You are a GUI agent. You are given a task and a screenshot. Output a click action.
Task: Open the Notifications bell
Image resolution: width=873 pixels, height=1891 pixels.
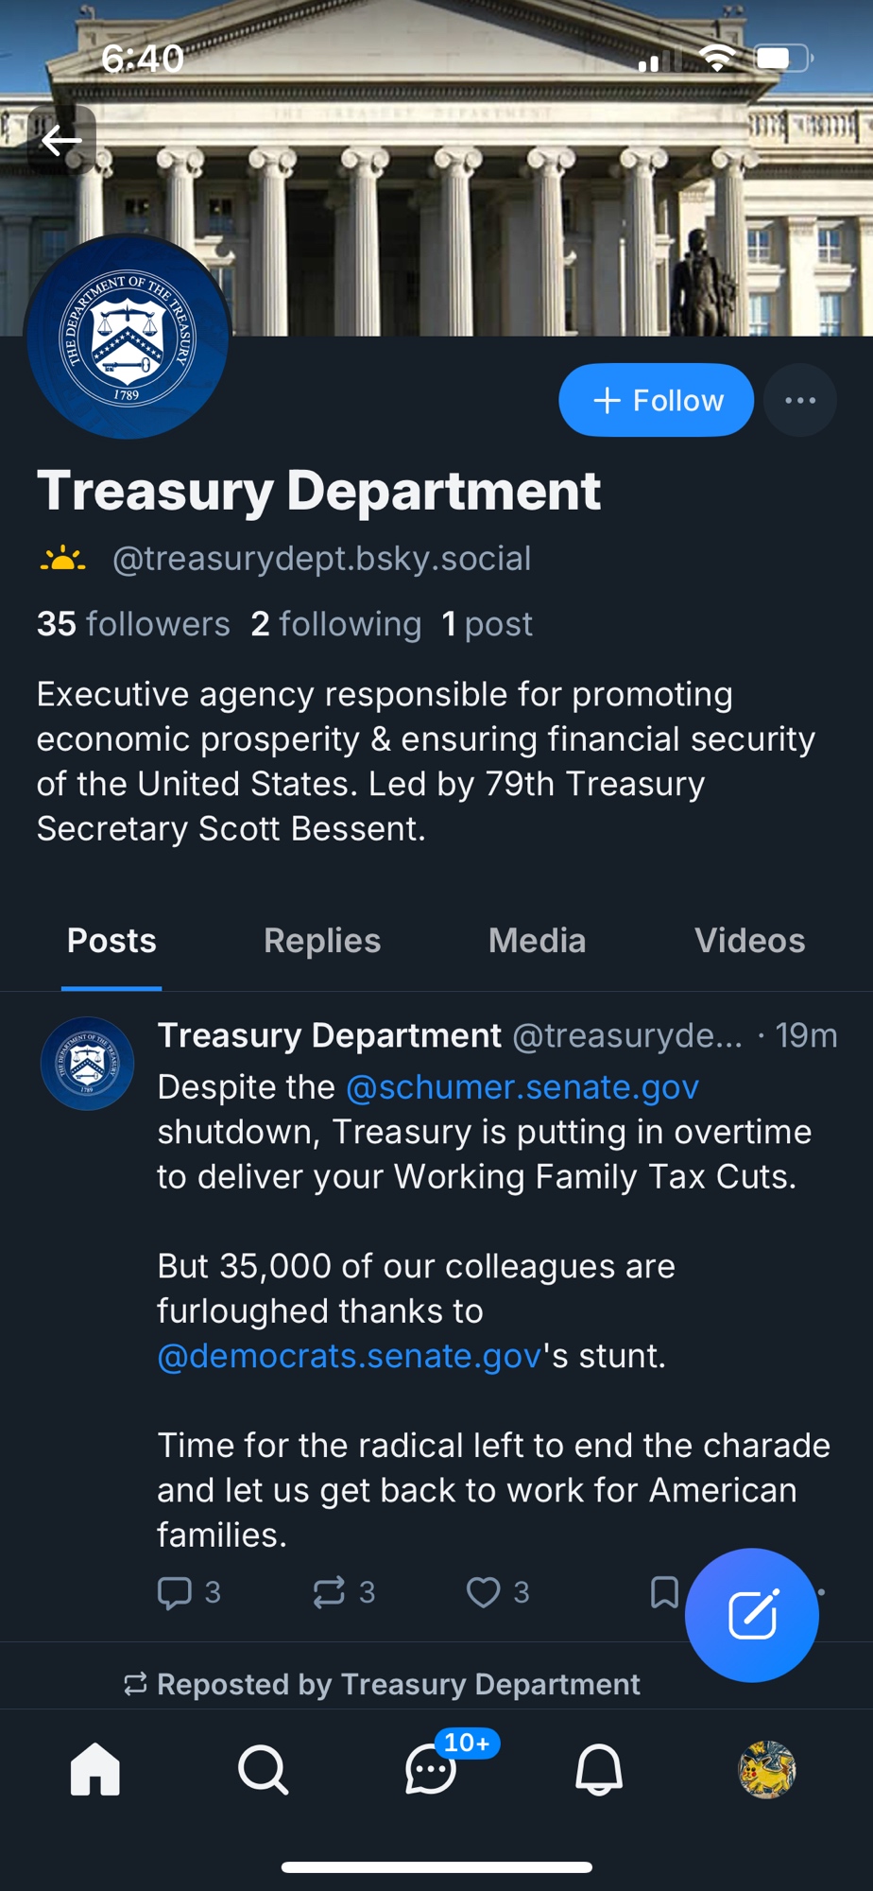click(599, 1768)
